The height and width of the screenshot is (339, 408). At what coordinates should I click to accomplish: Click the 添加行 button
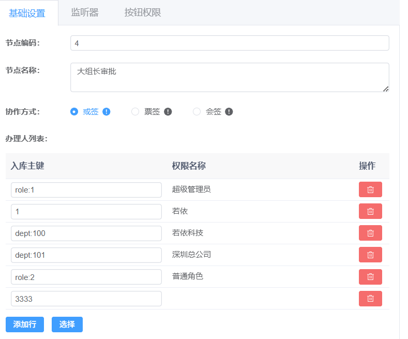tap(25, 325)
